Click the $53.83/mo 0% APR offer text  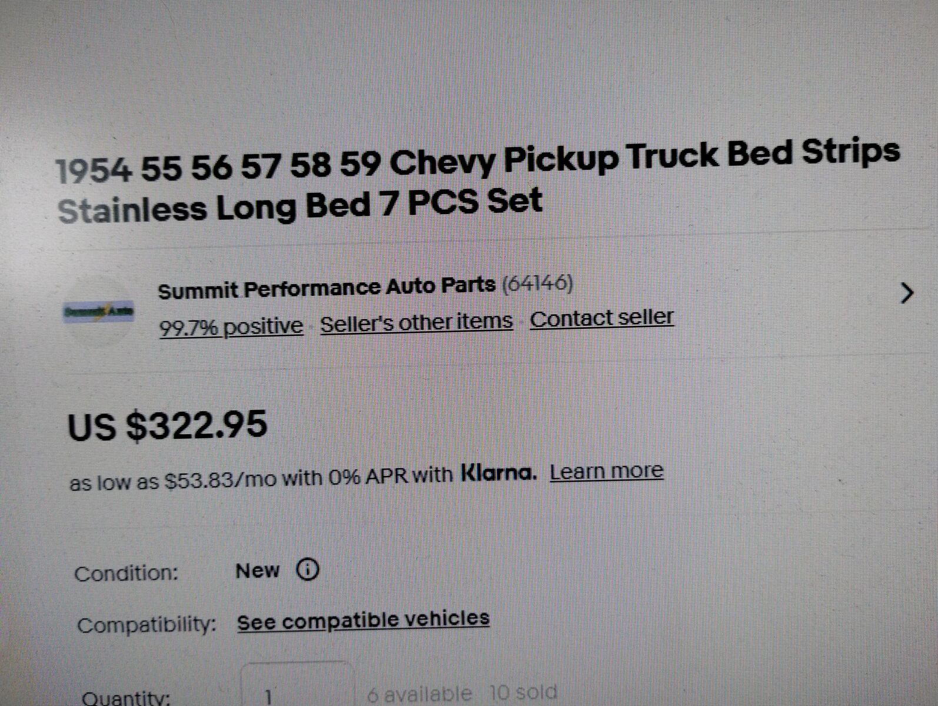pyautogui.click(x=261, y=479)
